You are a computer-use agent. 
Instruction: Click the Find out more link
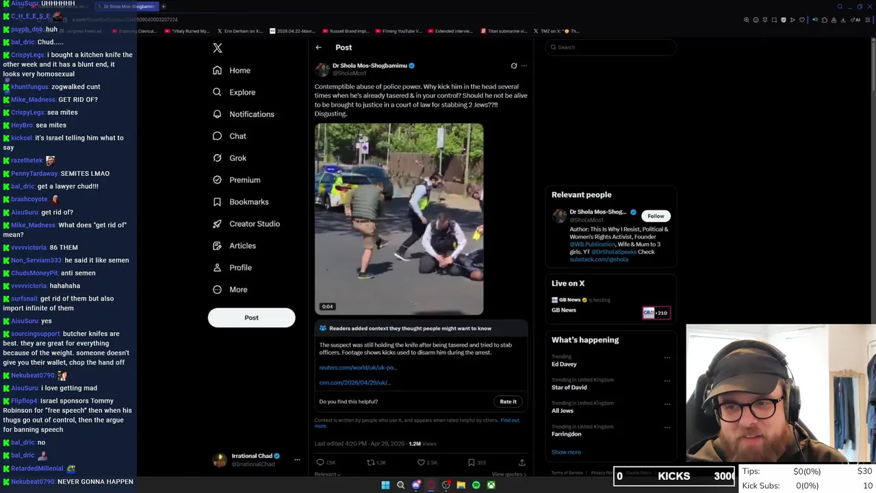(x=509, y=420)
